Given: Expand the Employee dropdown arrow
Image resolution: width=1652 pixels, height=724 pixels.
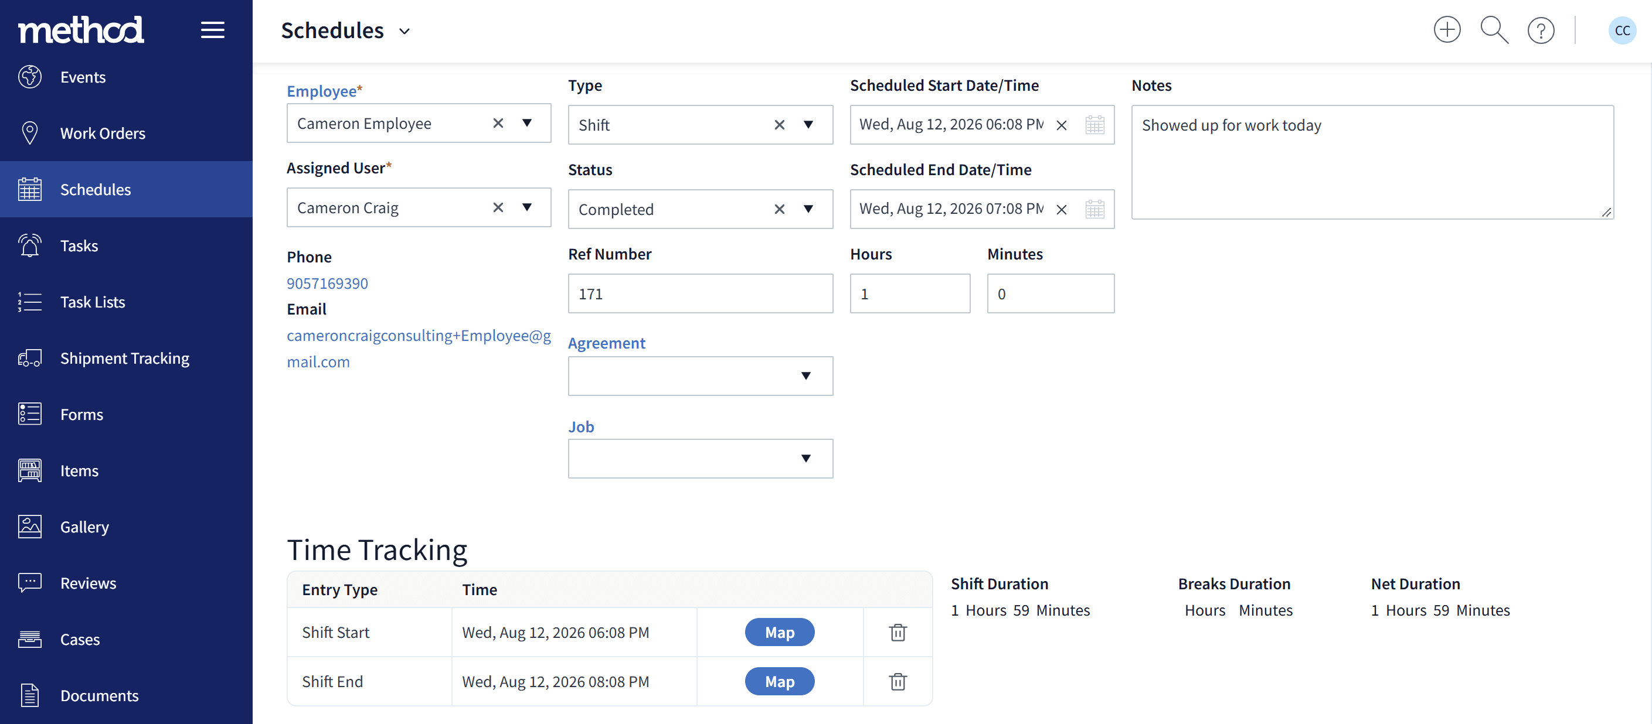Looking at the screenshot, I should coord(526,123).
